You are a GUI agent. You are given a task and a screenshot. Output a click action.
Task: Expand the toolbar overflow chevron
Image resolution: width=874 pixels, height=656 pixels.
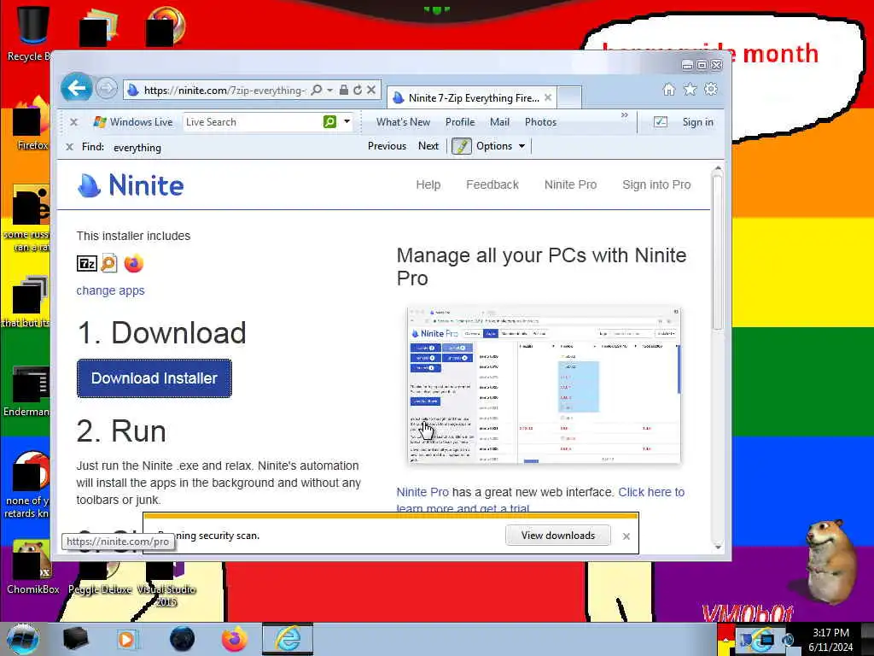624,115
